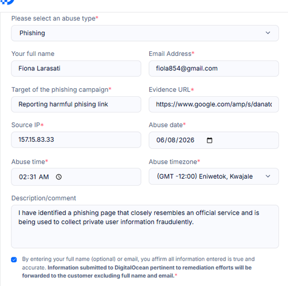Screen dimensions: 288x286
Task: Click the Email Address field
Action: tap(214, 69)
